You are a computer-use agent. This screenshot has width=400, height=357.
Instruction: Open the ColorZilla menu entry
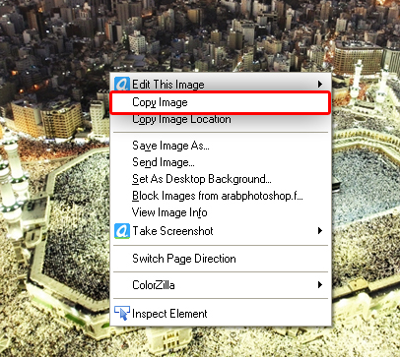click(x=220, y=285)
